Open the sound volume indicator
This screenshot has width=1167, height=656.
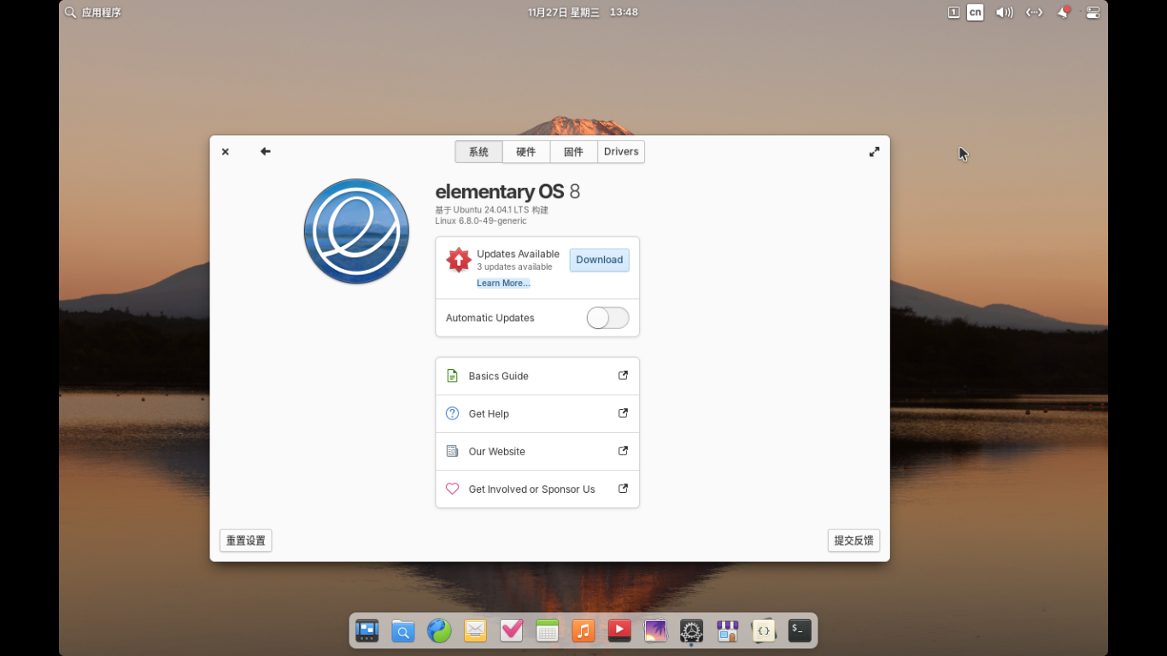pos(1005,12)
